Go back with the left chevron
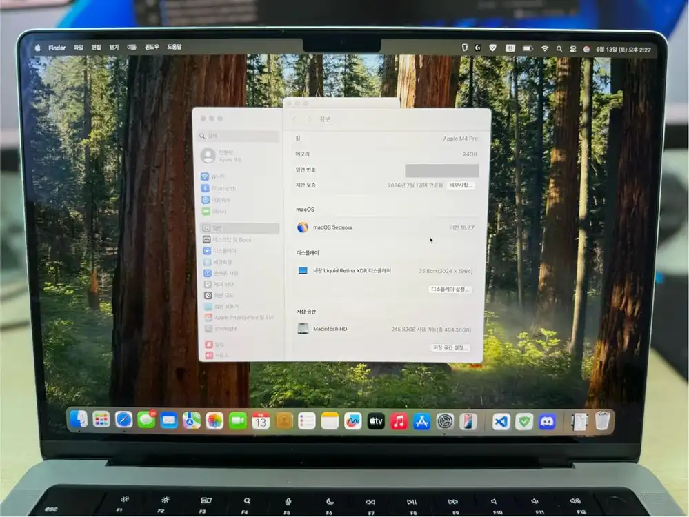The image size is (689, 517). pos(295,119)
